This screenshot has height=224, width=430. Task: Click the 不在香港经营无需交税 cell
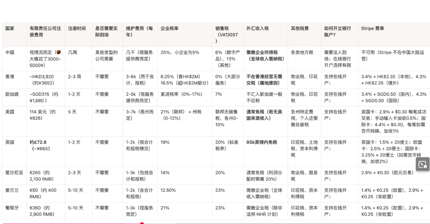[x=264, y=80]
